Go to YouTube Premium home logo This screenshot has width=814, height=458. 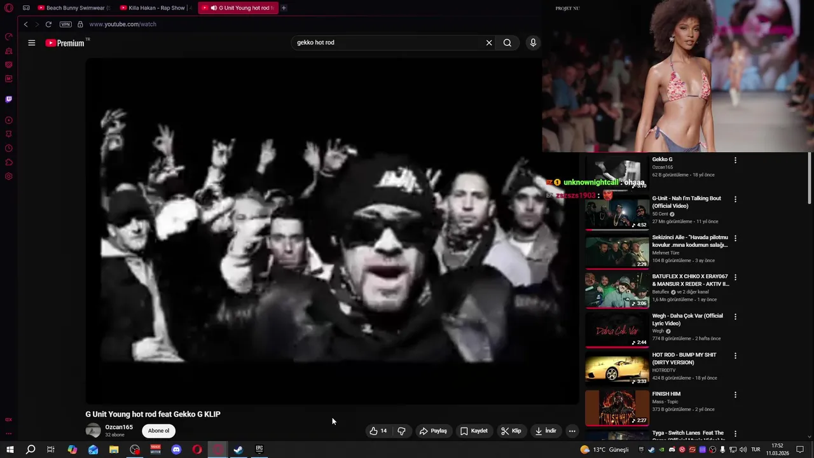pos(65,43)
